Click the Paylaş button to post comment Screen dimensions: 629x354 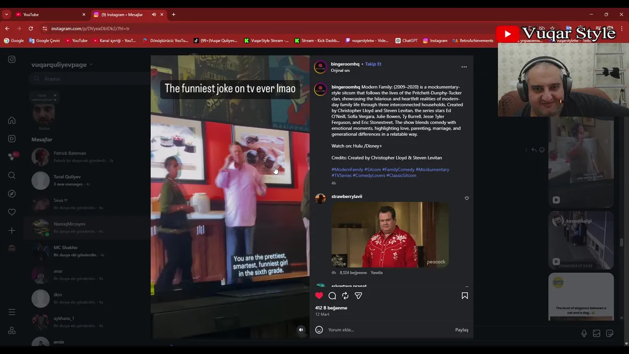461,330
